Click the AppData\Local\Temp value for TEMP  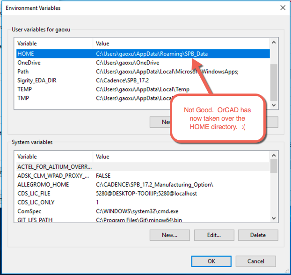(143, 89)
